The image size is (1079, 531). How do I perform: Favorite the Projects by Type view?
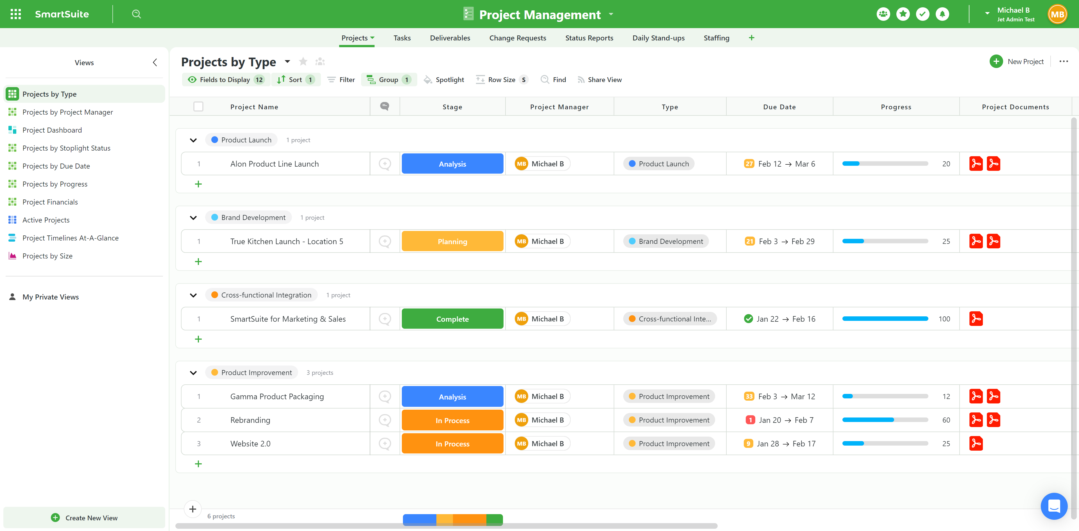pos(303,62)
